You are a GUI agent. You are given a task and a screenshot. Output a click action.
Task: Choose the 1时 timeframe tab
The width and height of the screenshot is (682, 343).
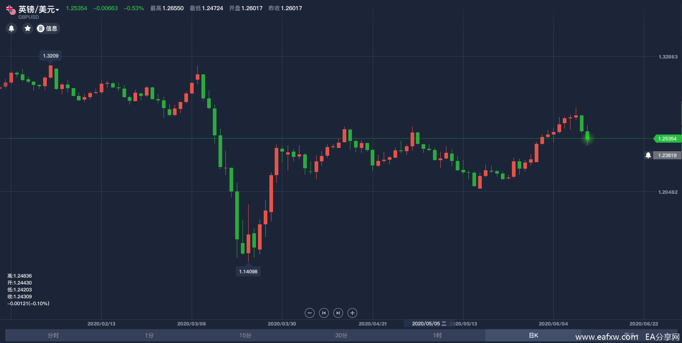coord(437,335)
